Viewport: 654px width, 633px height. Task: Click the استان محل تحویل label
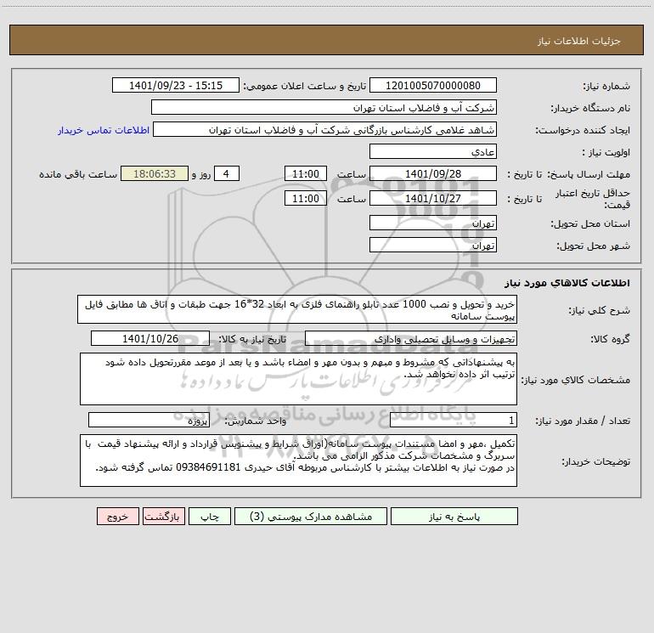click(x=590, y=223)
